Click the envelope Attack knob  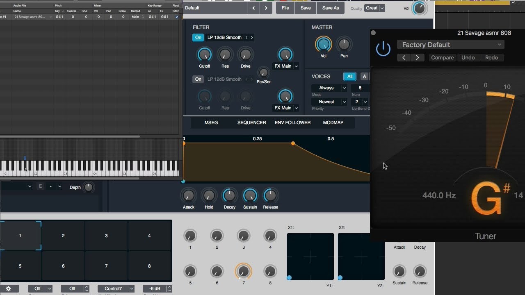point(188,195)
